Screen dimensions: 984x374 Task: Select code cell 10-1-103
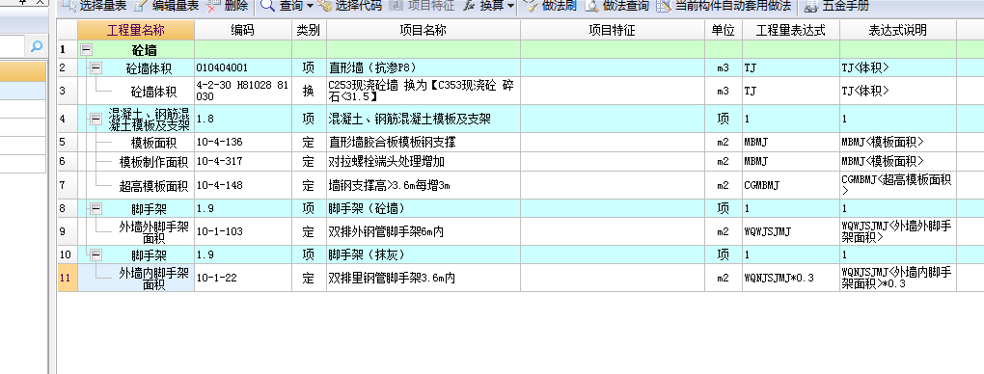[243, 231]
